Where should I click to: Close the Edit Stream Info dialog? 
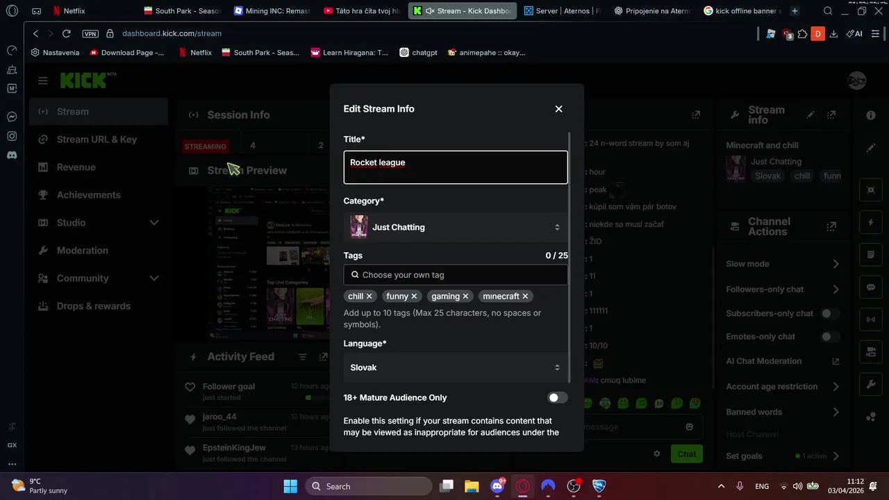pos(558,109)
